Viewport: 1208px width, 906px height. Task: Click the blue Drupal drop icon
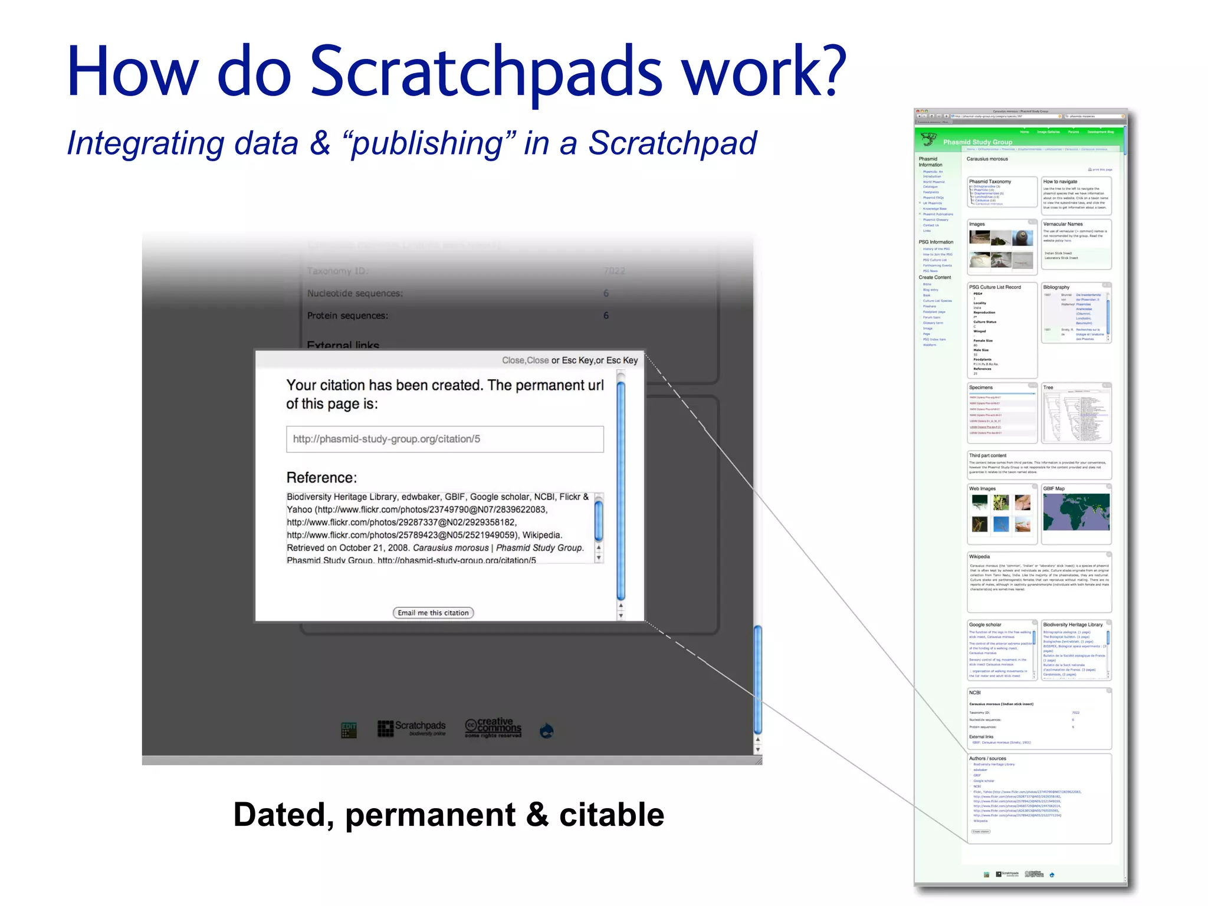547,731
